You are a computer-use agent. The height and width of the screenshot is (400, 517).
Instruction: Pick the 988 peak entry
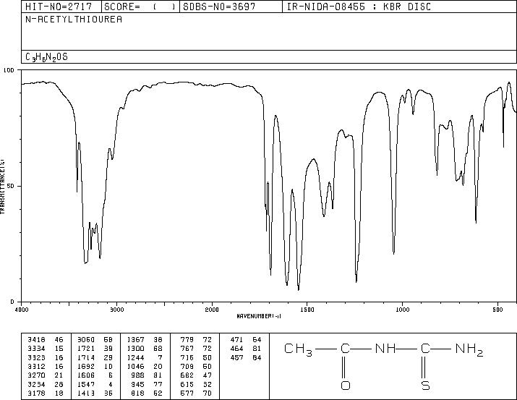(x=138, y=375)
